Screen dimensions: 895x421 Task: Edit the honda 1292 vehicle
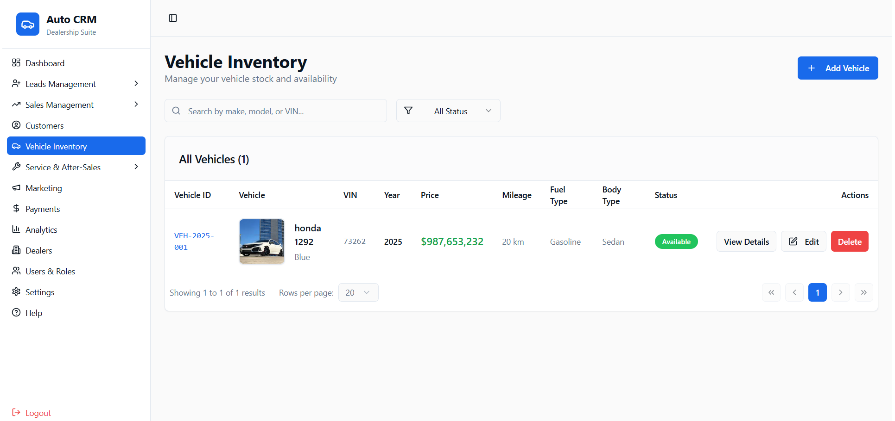[803, 241]
